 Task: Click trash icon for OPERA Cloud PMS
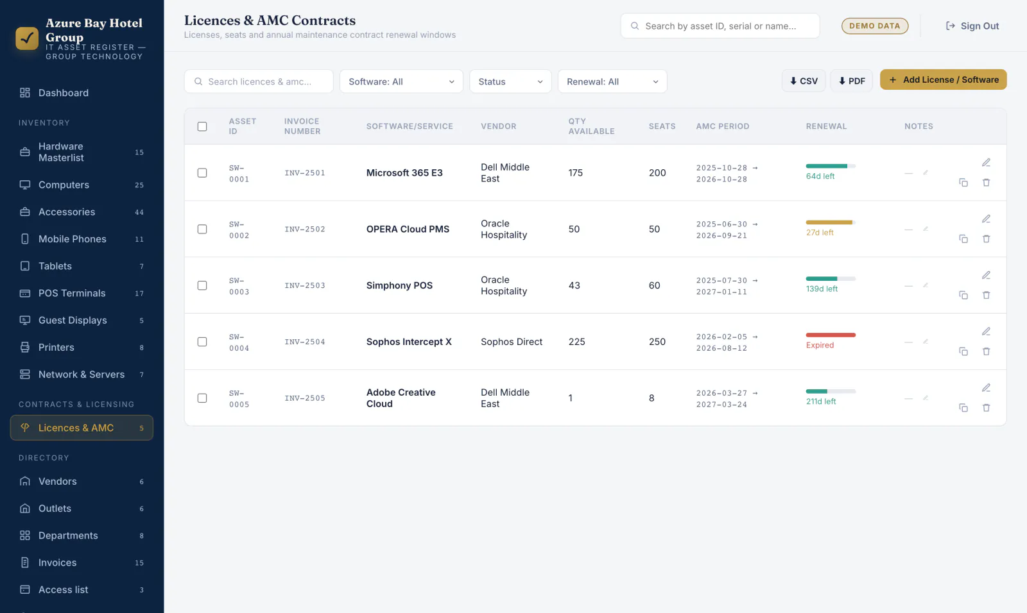click(986, 239)
